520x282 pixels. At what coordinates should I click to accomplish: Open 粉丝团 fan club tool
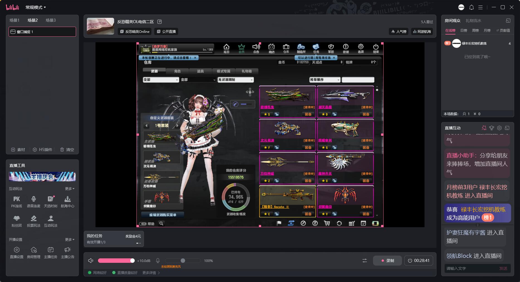16,221
